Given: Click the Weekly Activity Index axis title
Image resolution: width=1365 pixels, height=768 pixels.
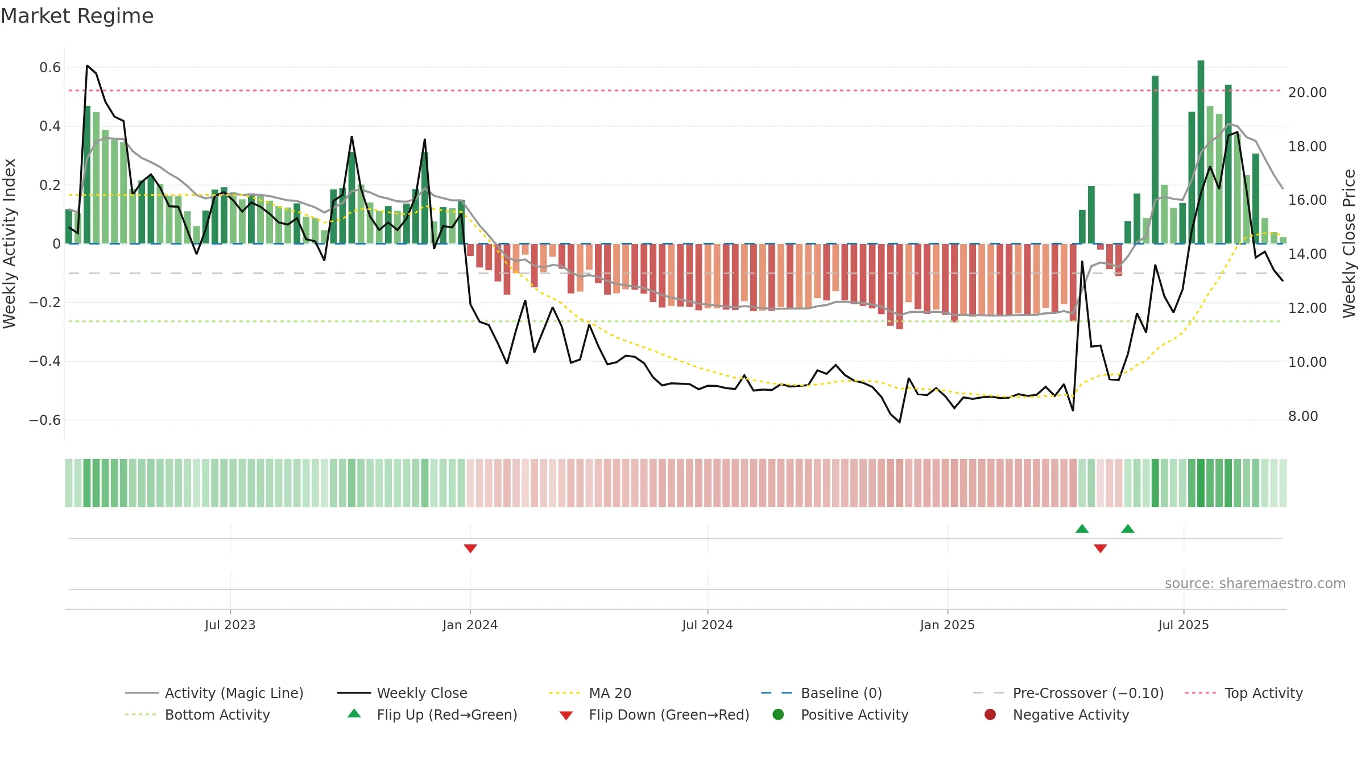Looking at the screenshot, I should 10,243.
